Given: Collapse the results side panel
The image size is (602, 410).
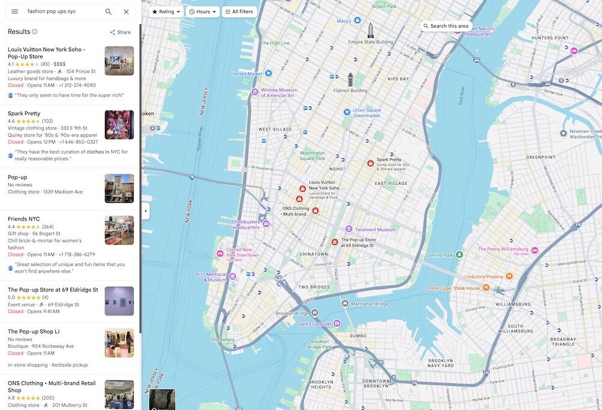Looking at the screenshot, I should (145, 211).
